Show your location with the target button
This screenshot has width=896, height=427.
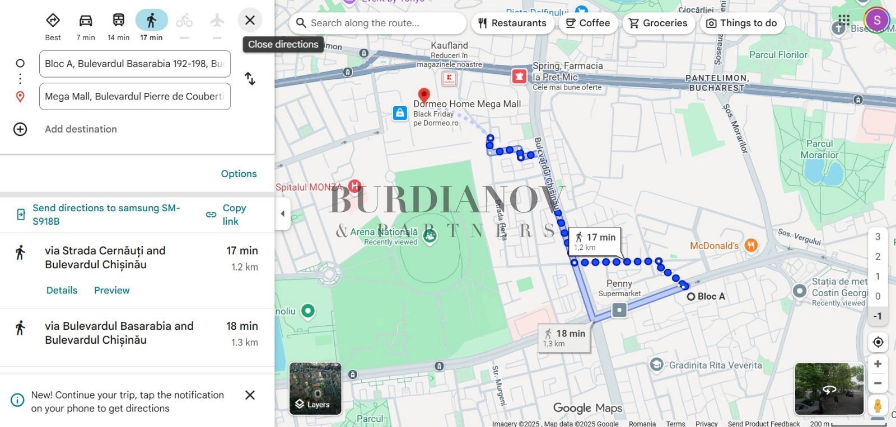pyautogui.click(x=878, y=342)
